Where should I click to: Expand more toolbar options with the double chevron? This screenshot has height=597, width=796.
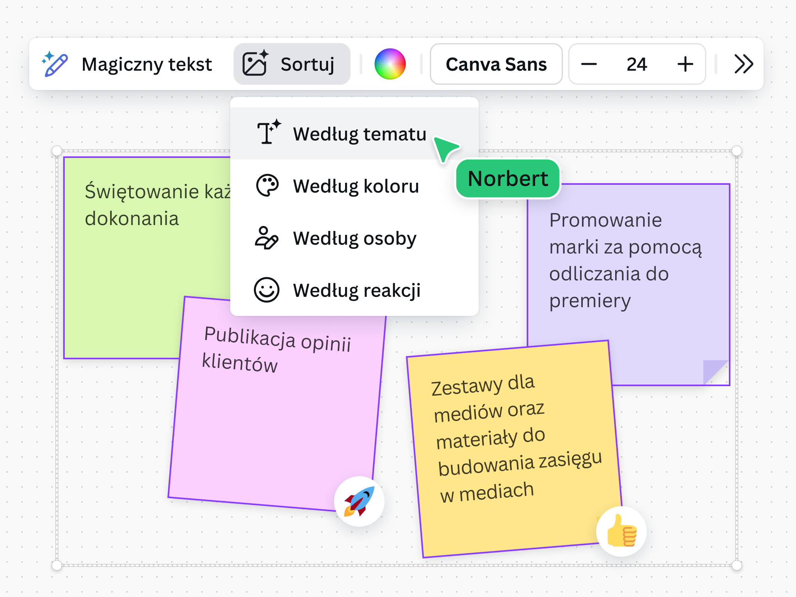coord(743,64)
